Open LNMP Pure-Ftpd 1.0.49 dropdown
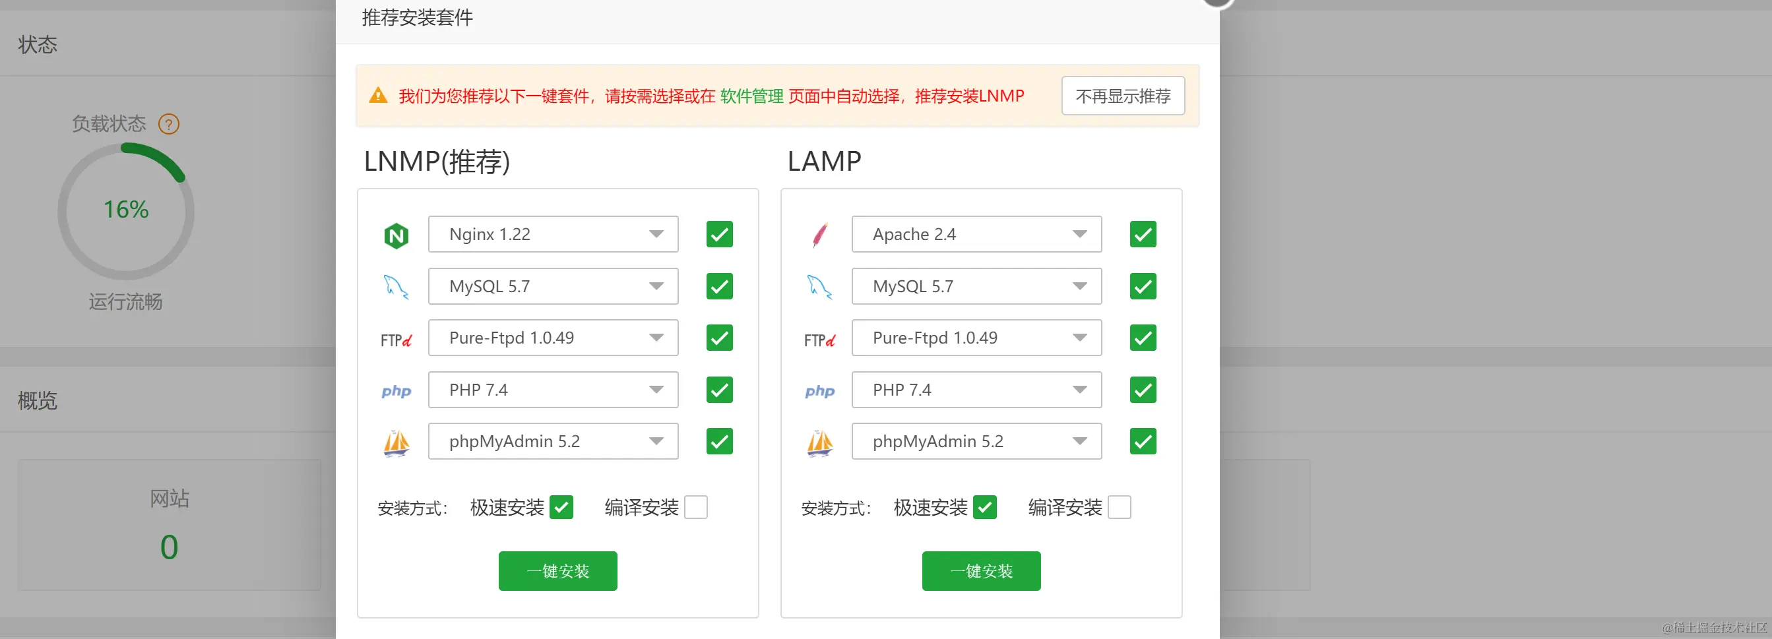The width and height of the screenshot is (1772, 639). (x=553, y=338)
